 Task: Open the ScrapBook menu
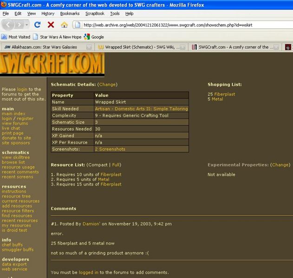coord(94,13)
